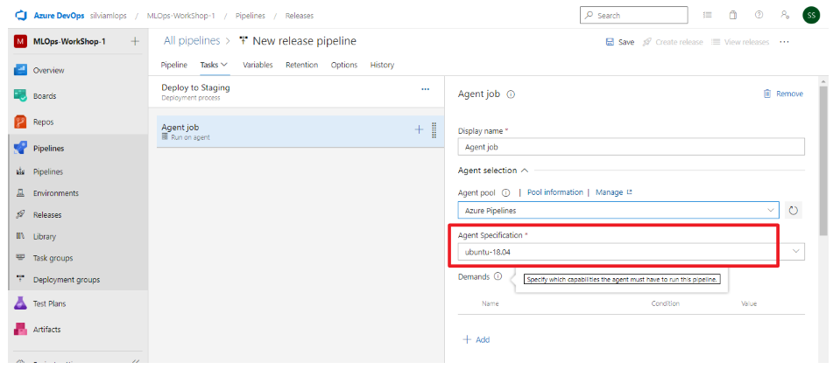Image resolution: width=833 pixels, height=376 pixels.
Task: Click the info icon beside Agent job heading
Action: tap(511, 94)
